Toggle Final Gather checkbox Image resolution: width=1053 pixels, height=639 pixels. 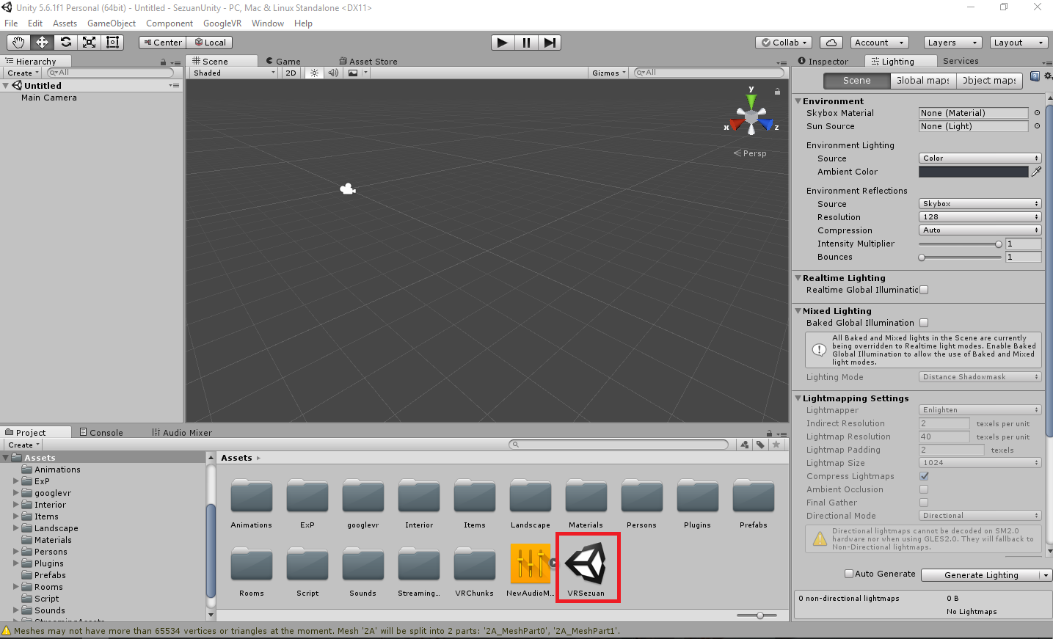click(x=924, y=503)
